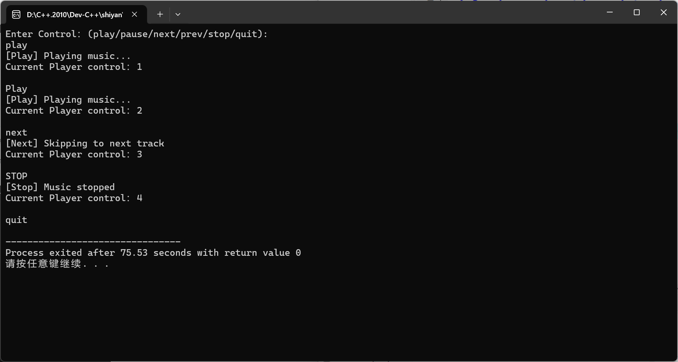678x362 pixels.
Task: Click the "Current Player control: 1" line
Action: pyautogui.click(x=74, y=67)
